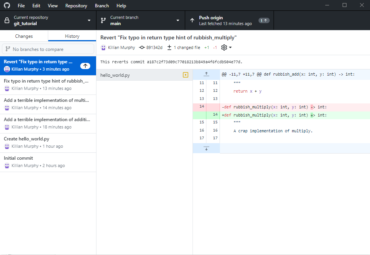370x255 pixels.
Task: Click the crap implementation of multiply line
Action: [273, 131]
